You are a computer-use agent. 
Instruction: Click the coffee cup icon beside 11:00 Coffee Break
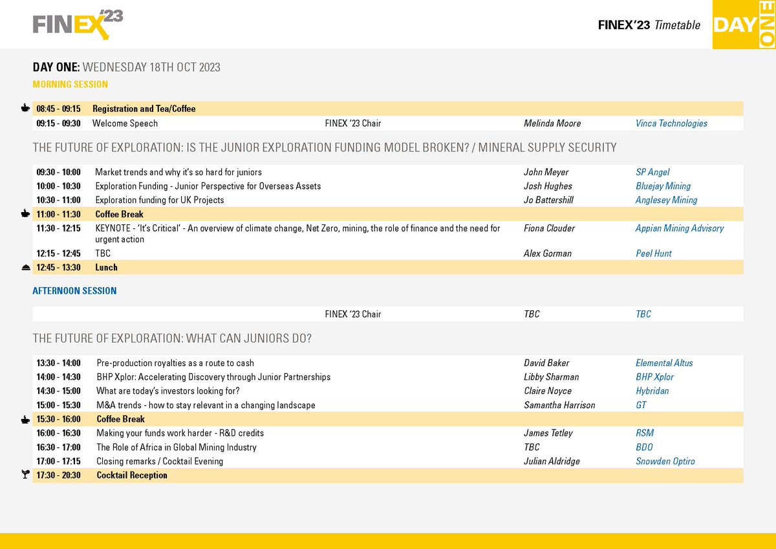25,213
